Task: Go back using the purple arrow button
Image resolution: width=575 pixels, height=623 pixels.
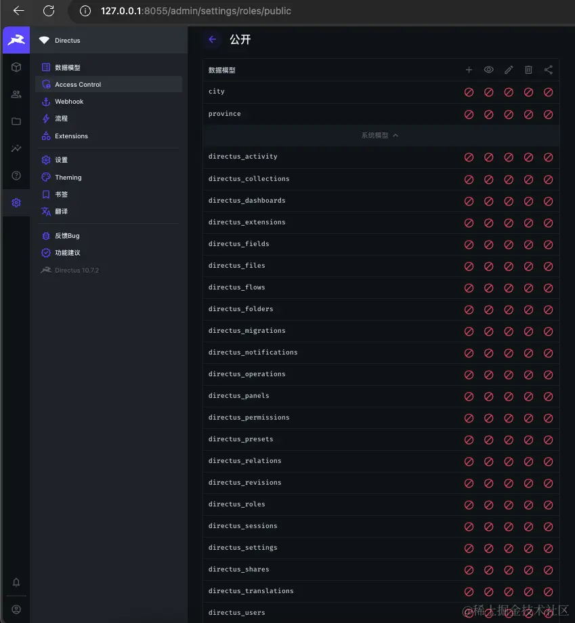Action: (x=213, y=40)
